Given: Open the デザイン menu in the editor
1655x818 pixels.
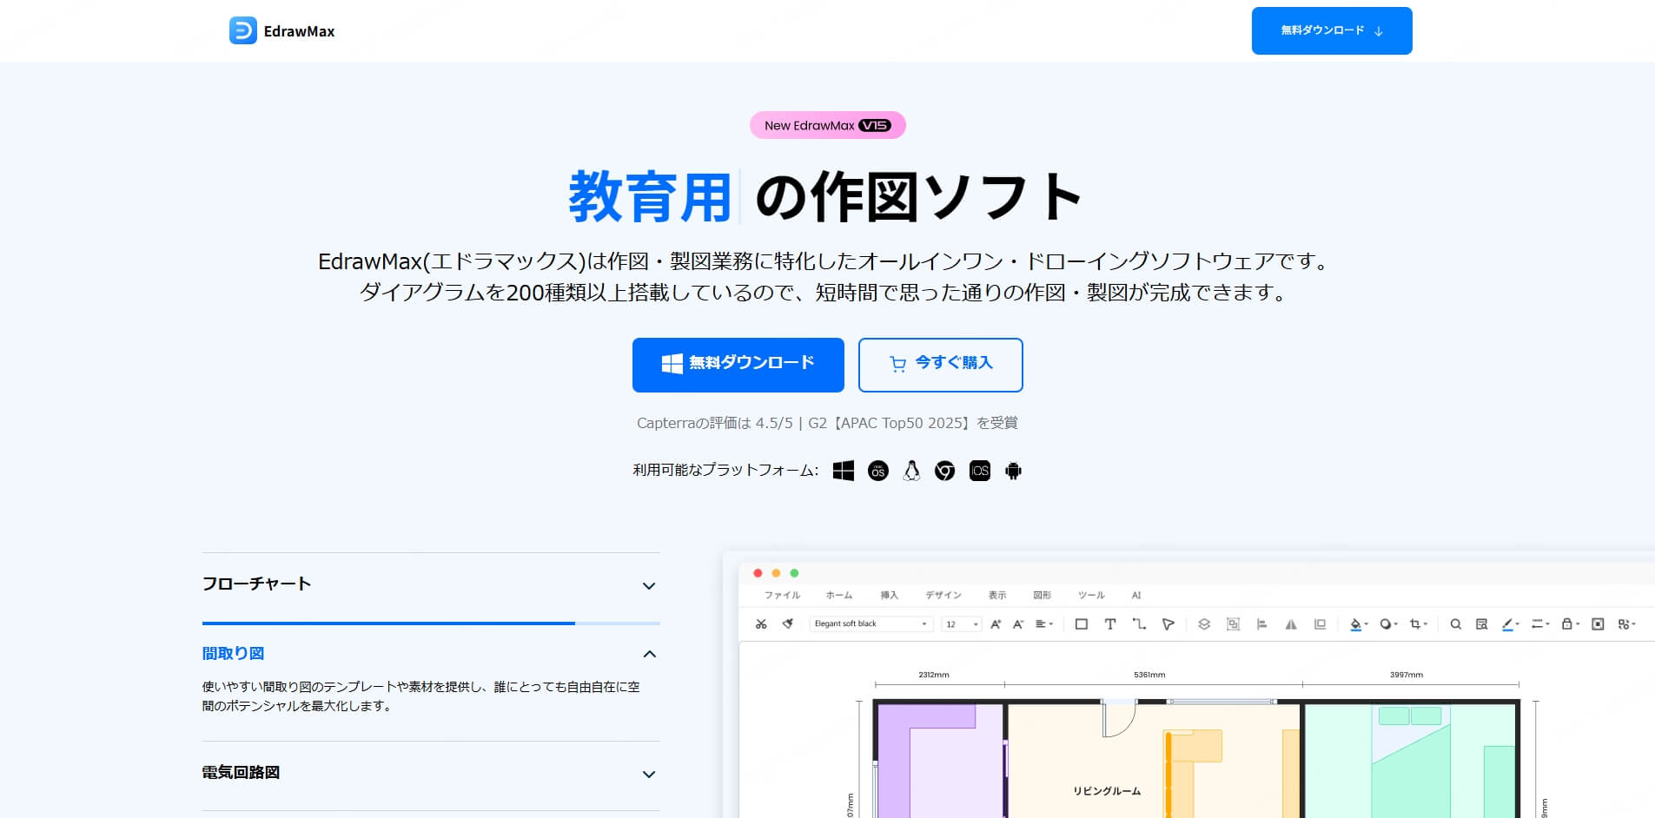Looking at the screenshot, I should 943,596.
